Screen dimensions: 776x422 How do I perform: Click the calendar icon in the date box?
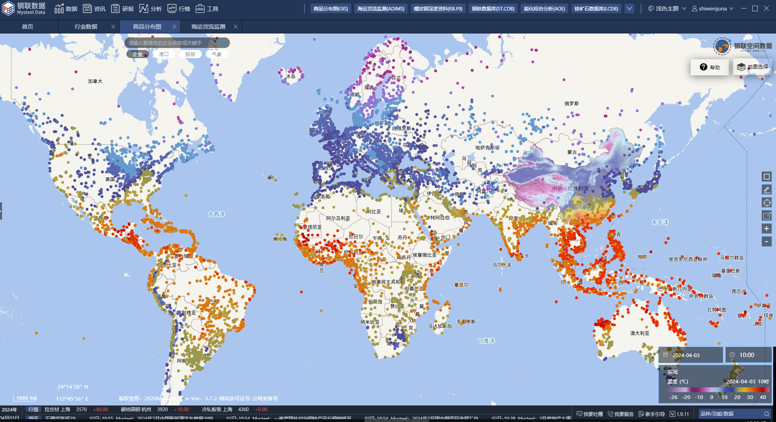665,355
